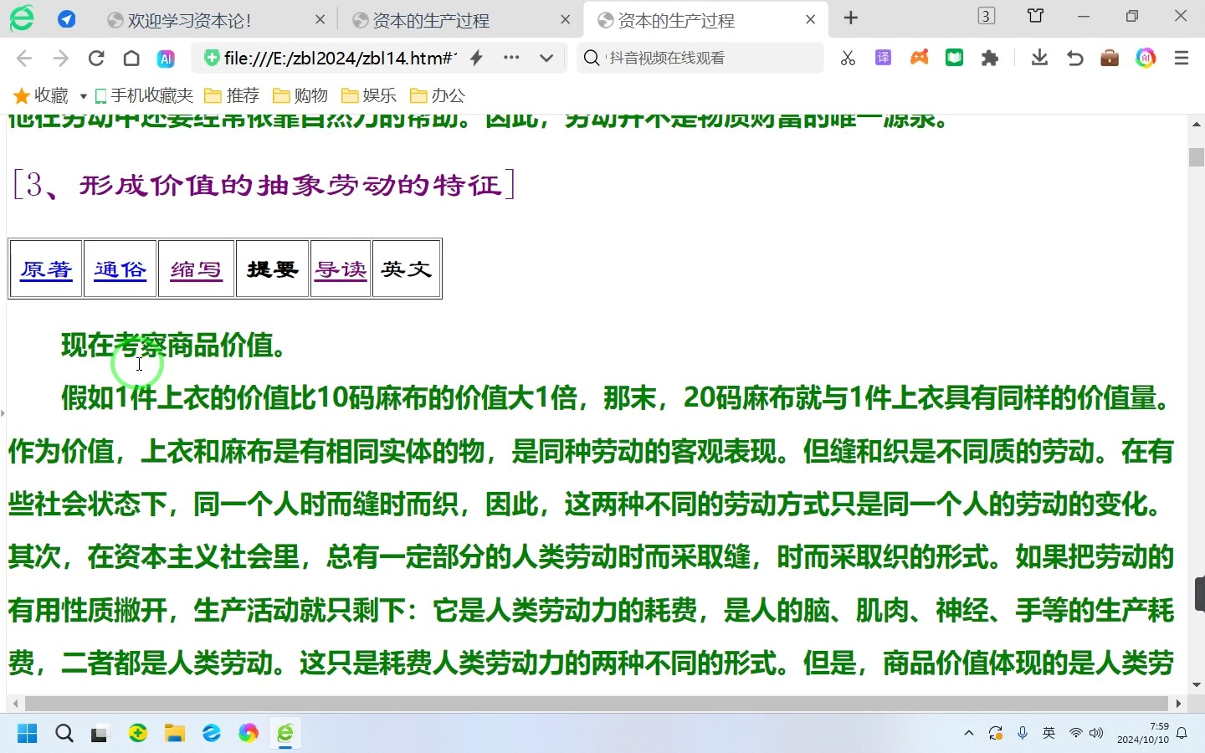Open the 导读 link
The height and width of the screenshot is (753, 1205).
pyautogui.click(x=341, y=269)
